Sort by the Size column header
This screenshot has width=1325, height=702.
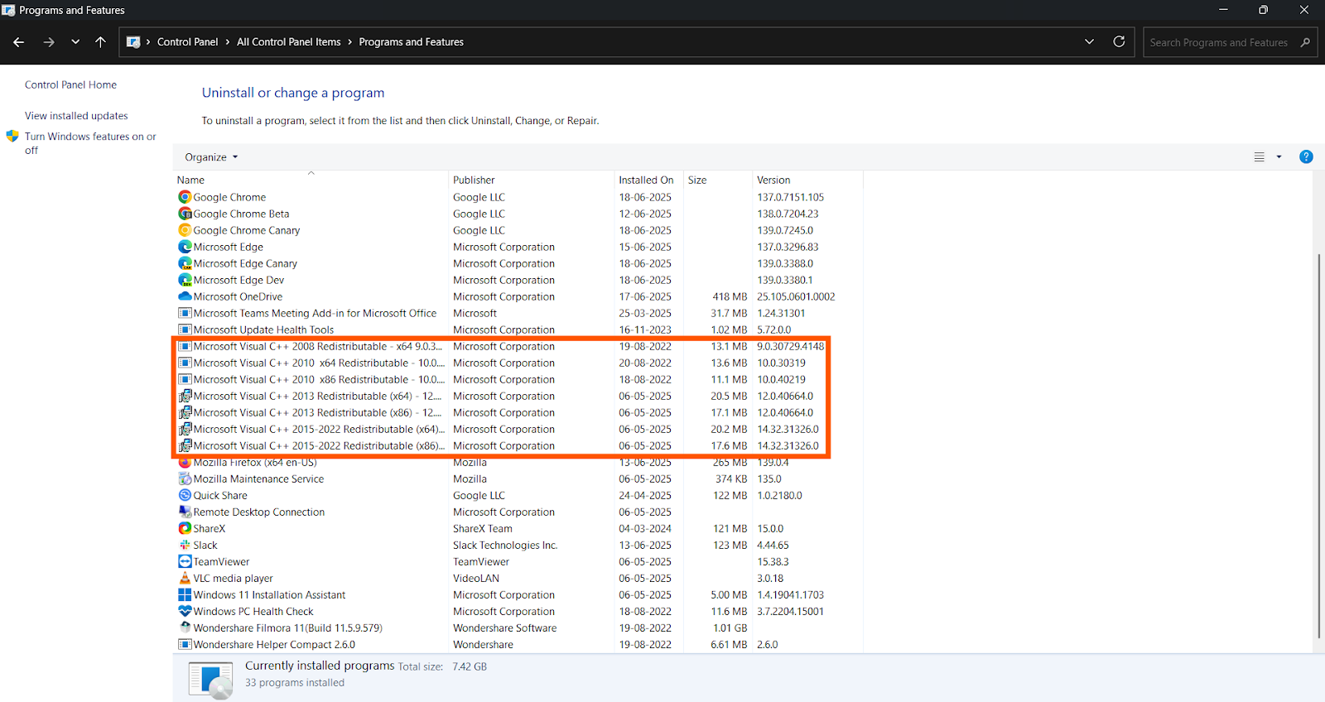718,180
